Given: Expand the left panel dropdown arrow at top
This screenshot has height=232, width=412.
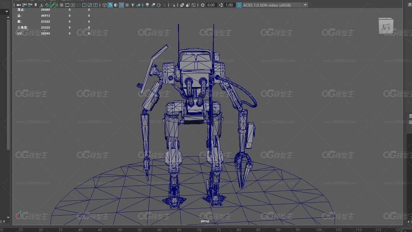Looking at the screenshot, I should [7, 12].
